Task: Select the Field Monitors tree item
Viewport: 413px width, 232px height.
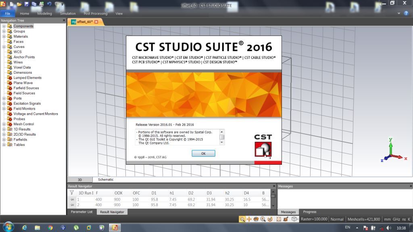Action: coord(24,109)
